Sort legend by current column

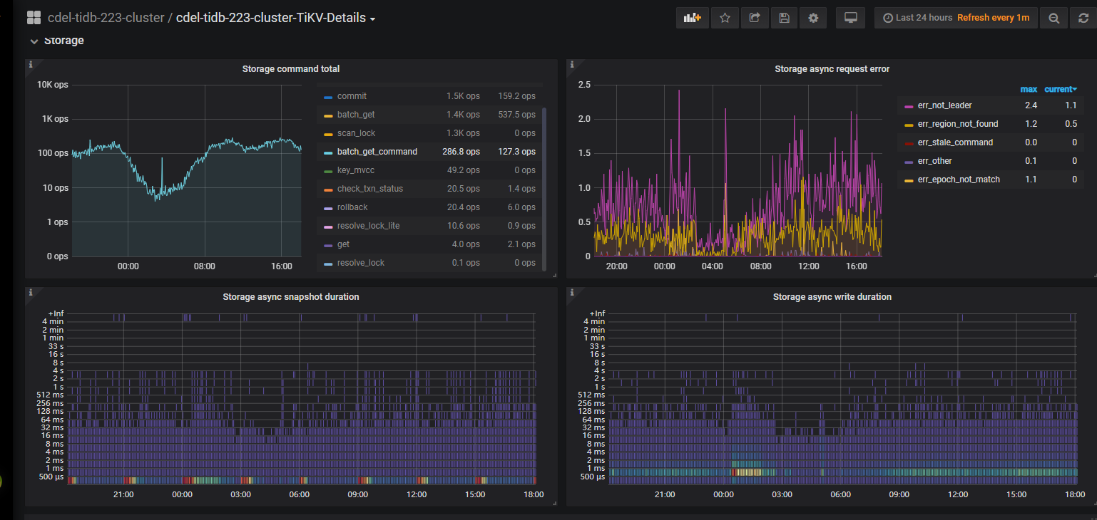tap(1060, 89)
